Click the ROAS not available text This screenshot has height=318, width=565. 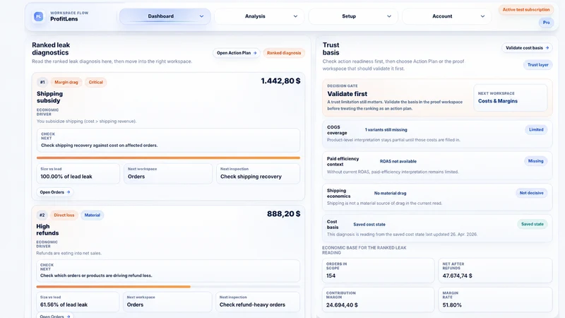(398, 162)
